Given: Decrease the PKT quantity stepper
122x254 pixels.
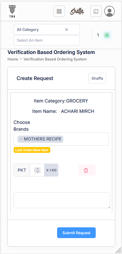Looking at the screenshot, I should [x=38, y=172].
